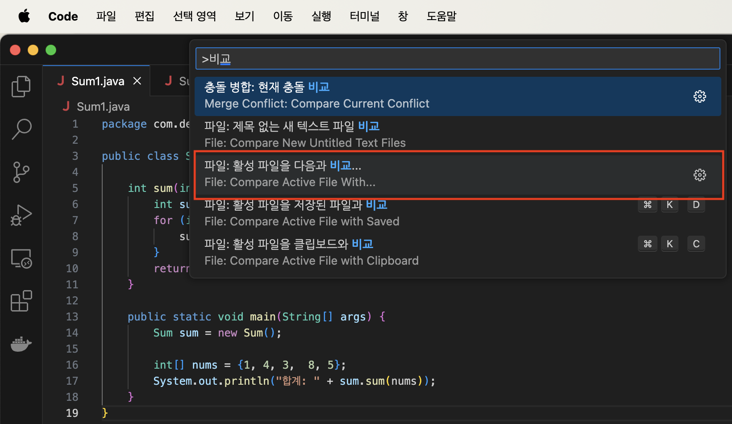
Task: Run Merge Conflict: Compare Current Conflict
Action: point(457,96)
